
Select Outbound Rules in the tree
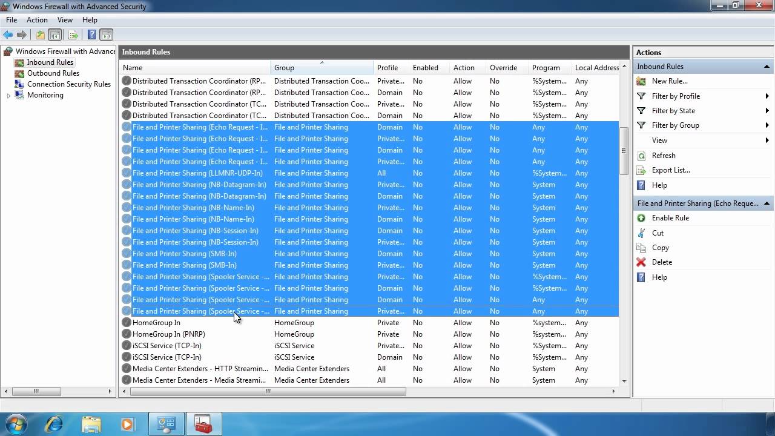tap(53, 73)
